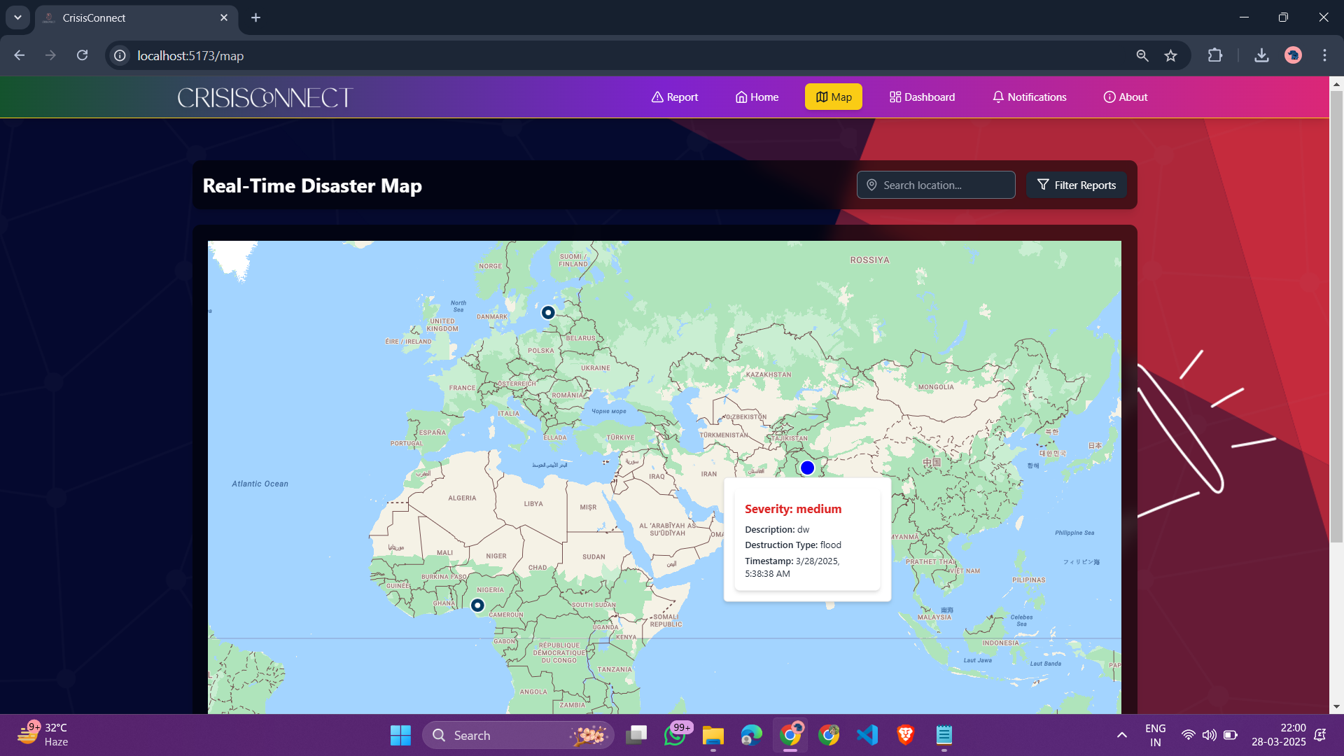Image resolution: width=1344 pixels, height=756 pixels.
Task: Expand the hidden system tray icons chevron
Action: point(1121,735)
